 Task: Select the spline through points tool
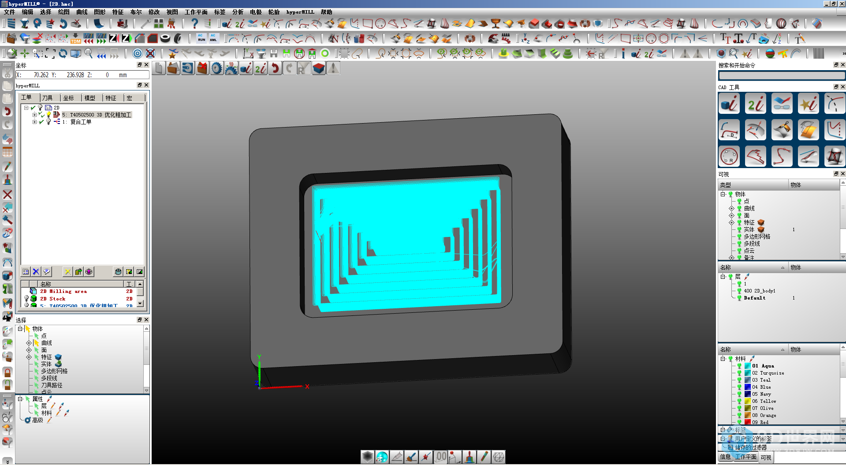[x=782, y=156]
